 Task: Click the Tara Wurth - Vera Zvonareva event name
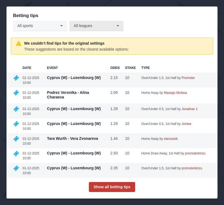(x=72, y=138)
